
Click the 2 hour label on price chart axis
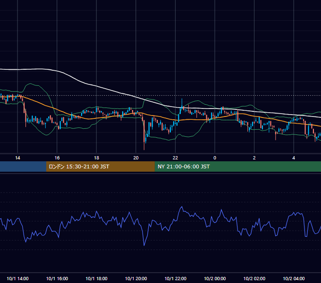click(x=254, y=158)
